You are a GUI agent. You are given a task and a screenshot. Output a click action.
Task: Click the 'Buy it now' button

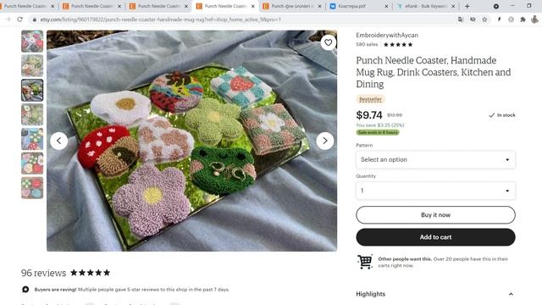435,214
